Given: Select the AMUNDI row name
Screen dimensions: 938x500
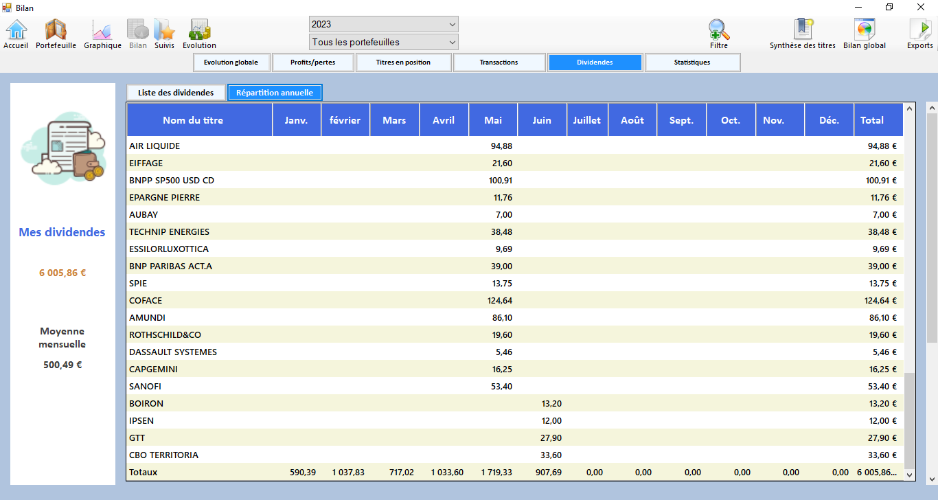Looking at the screenshot, I should pos(147,317).
